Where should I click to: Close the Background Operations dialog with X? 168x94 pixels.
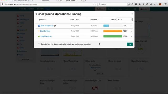[x=132, y=14]
